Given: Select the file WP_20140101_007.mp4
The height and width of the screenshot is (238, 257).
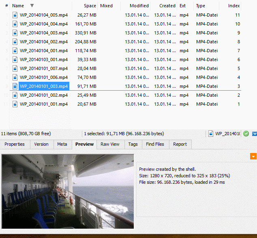Looking at the screenshot, I should (x=44, y=68).
